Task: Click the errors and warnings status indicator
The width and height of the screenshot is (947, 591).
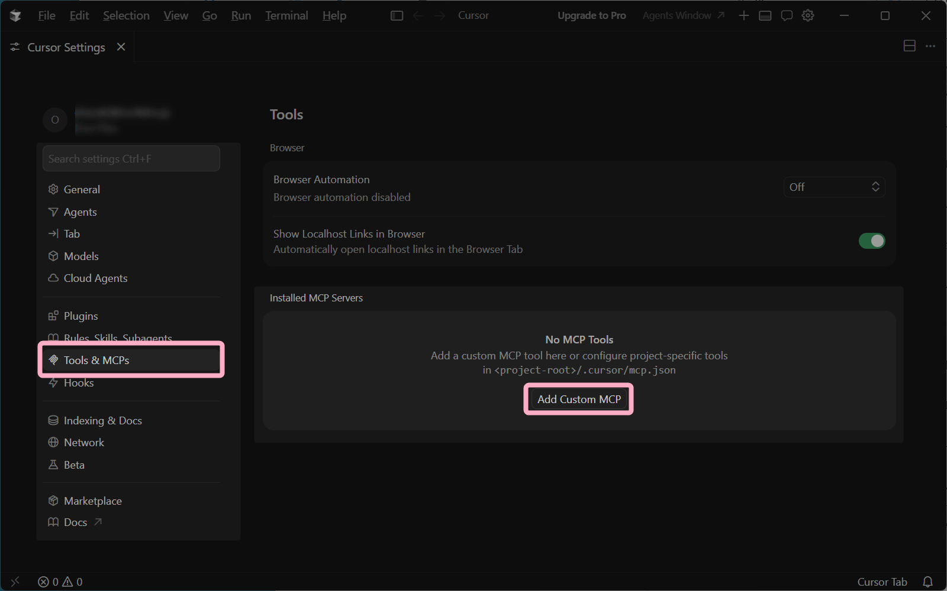Action: tap(60, 582)
